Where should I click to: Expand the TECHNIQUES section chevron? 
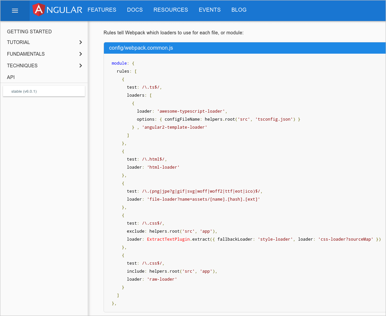click(81, 66)
